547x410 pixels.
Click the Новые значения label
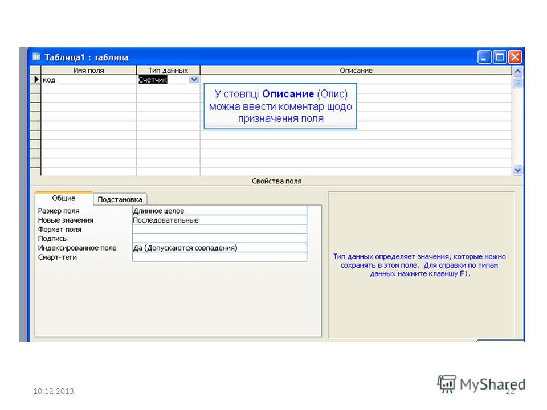[66, 220]
